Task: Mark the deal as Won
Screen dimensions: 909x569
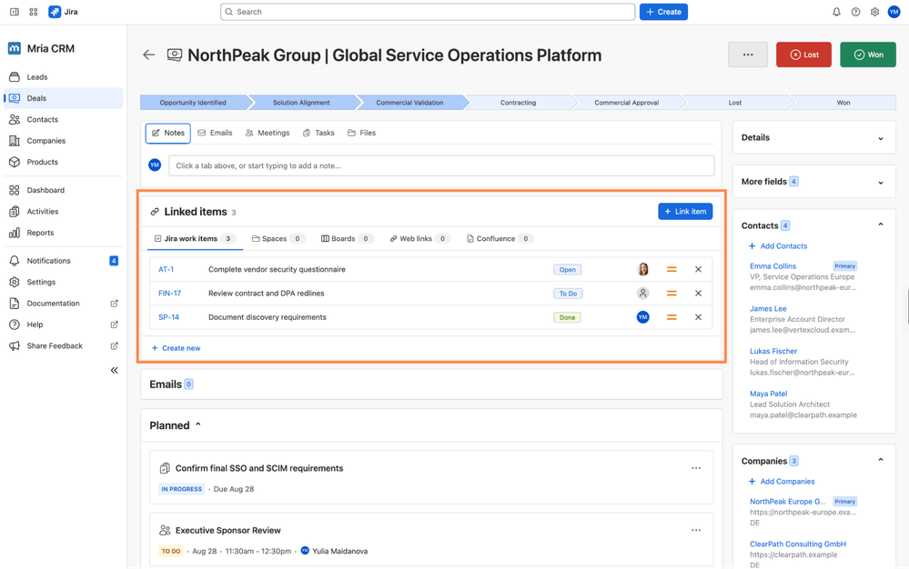Action: [x=868, y=55]
